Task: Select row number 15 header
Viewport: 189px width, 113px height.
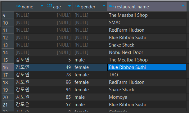Action: 7,60
